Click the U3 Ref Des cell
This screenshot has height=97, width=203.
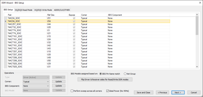coord(57,30)
